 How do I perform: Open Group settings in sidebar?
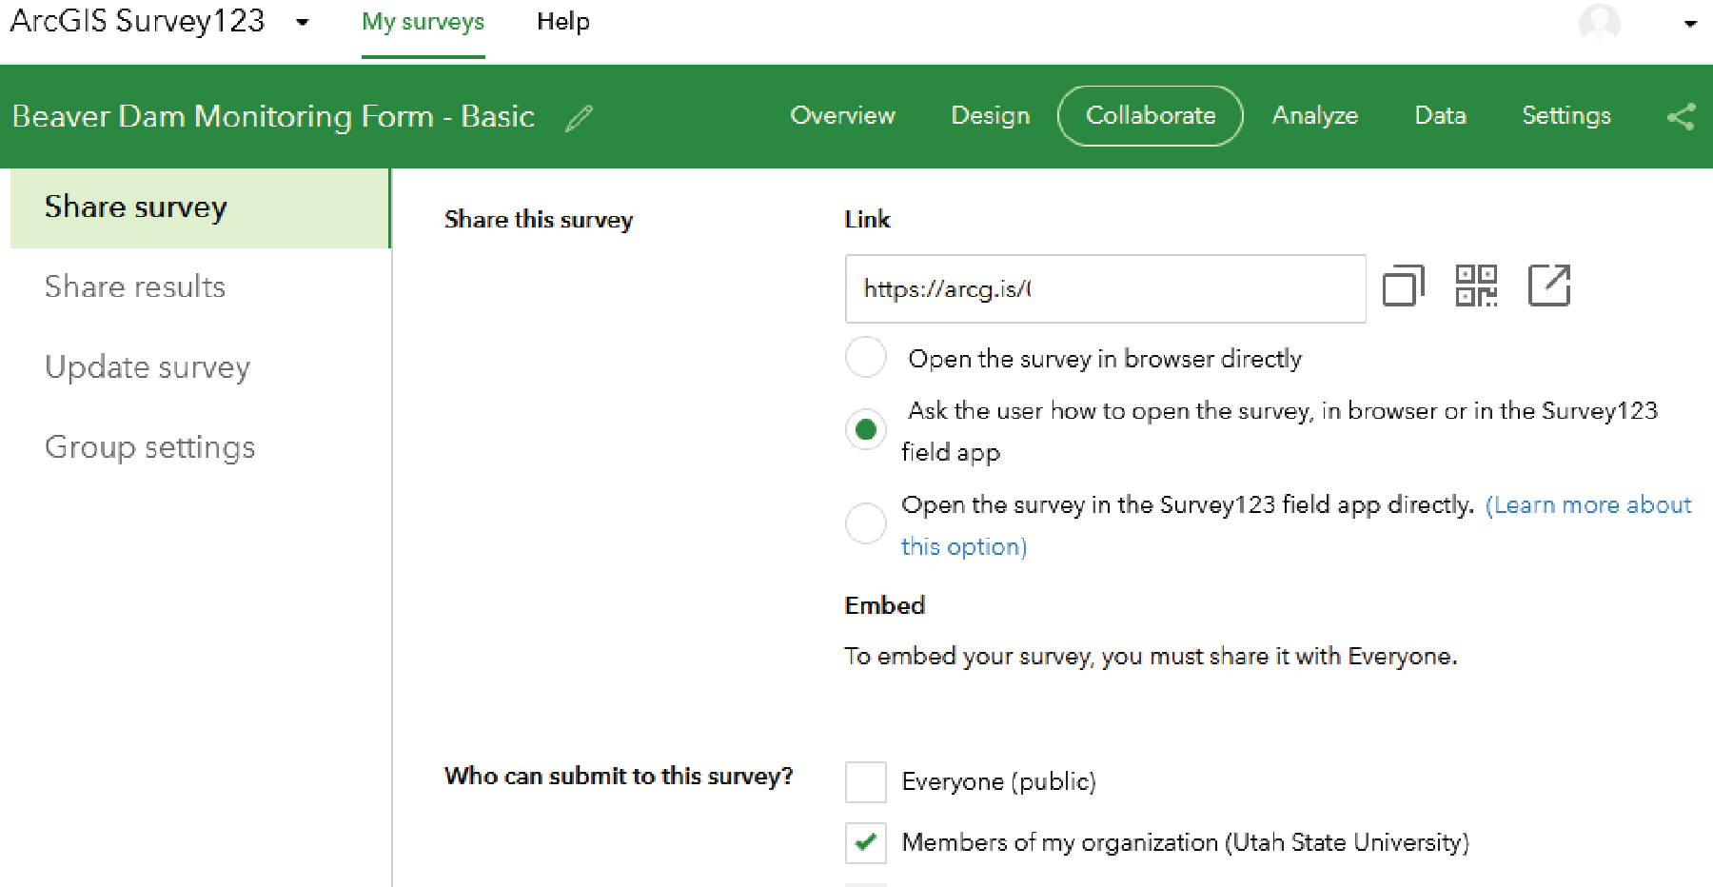click(150, 447)
